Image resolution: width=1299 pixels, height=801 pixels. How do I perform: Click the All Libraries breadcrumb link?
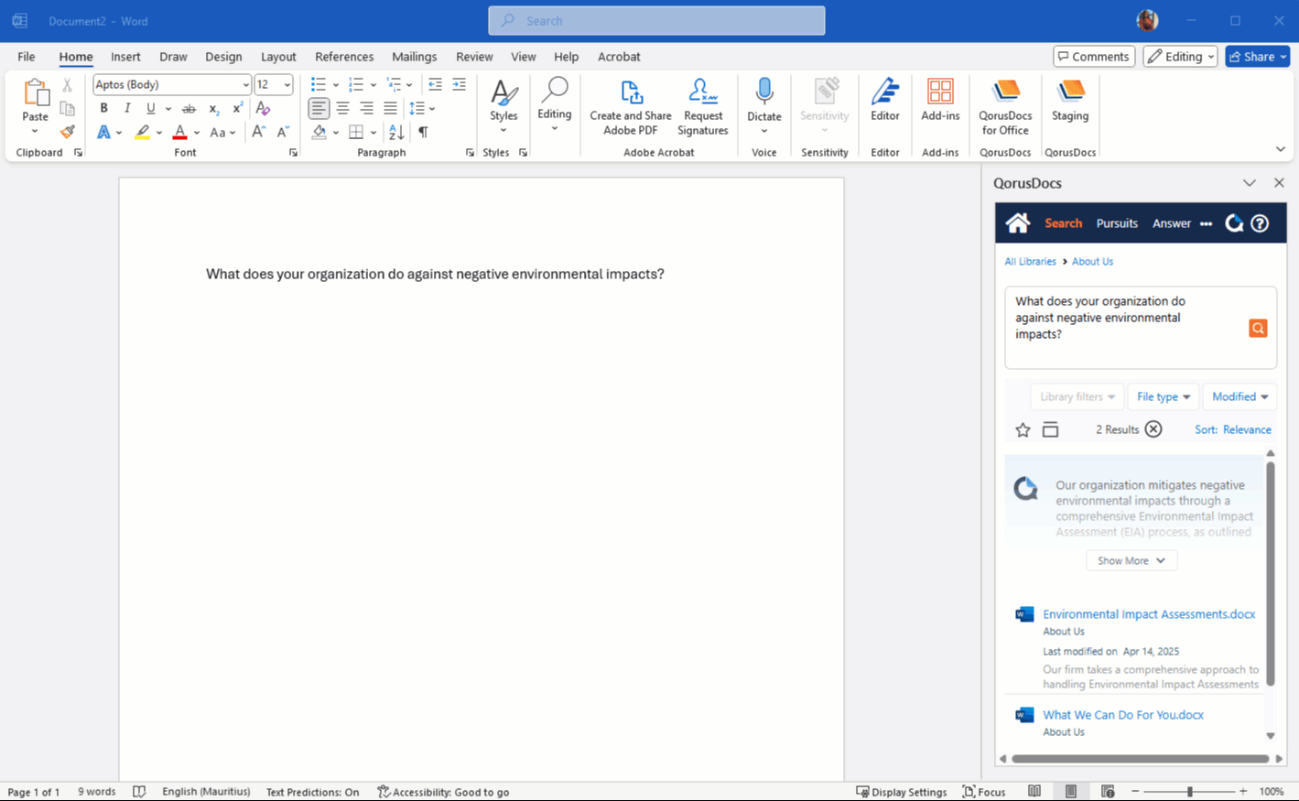click(x=1030, y=262)
